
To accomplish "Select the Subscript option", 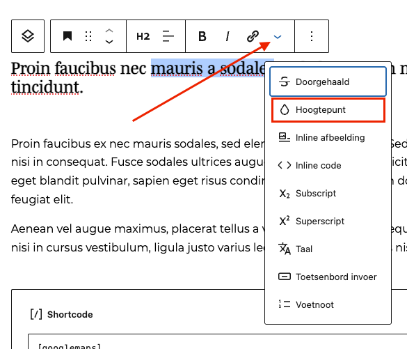I will pyautogui.click(x=328, y=194).
